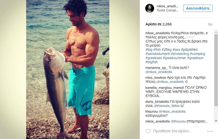The image size is (218, 139).
Task: Open the @thanasis_fellas mention
Action: (x=167, y=106)
